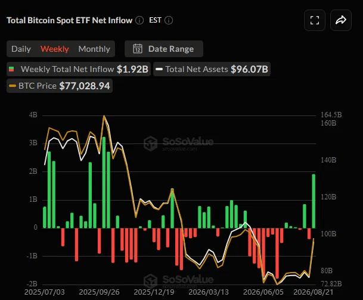Toggle the Total Net Assets line
This screenshot has height=300, width=363.
point(212,69)
